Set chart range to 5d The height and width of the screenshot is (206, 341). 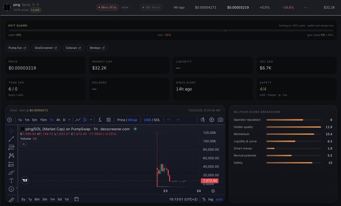pos(60,199)
